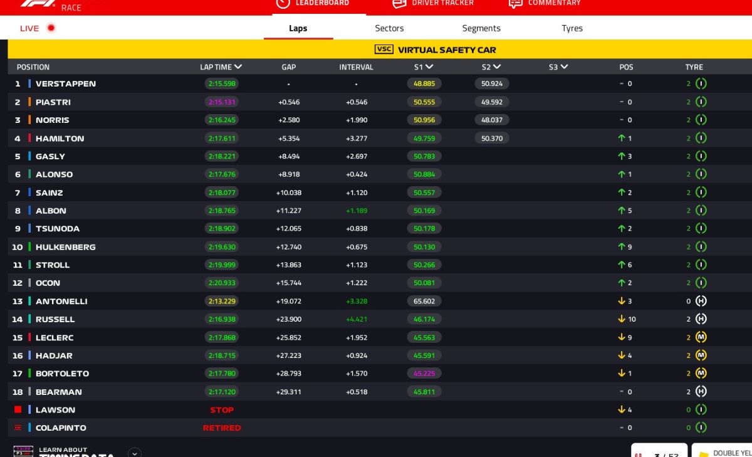
Task: Open Driver Tracker via its icon
Action: (399, 3)
